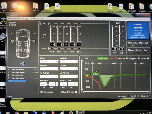Open the Lo-P slope dropdown
The height and width of the screenshot is (114, 152).
coord(69,77)
